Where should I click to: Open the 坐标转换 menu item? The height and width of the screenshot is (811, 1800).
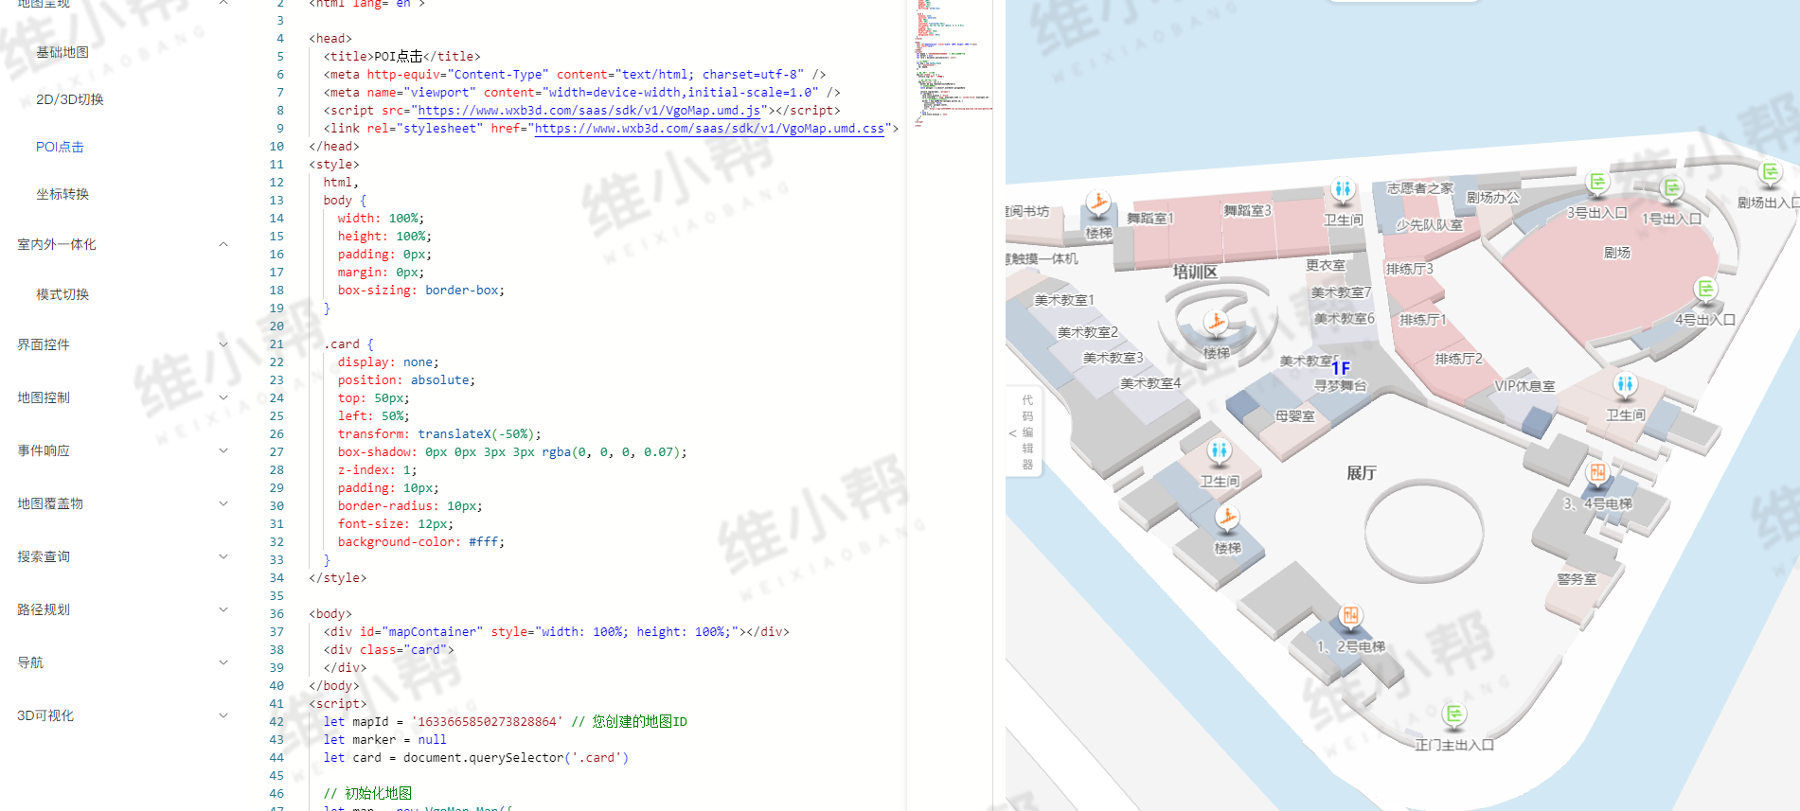tap(62, 194)
